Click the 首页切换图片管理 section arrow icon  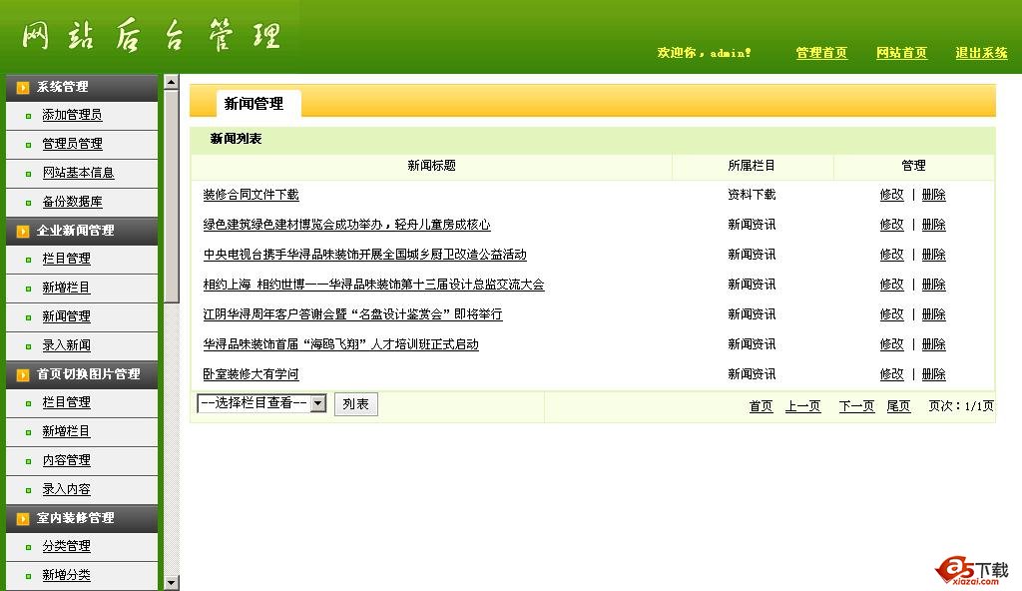23,374
